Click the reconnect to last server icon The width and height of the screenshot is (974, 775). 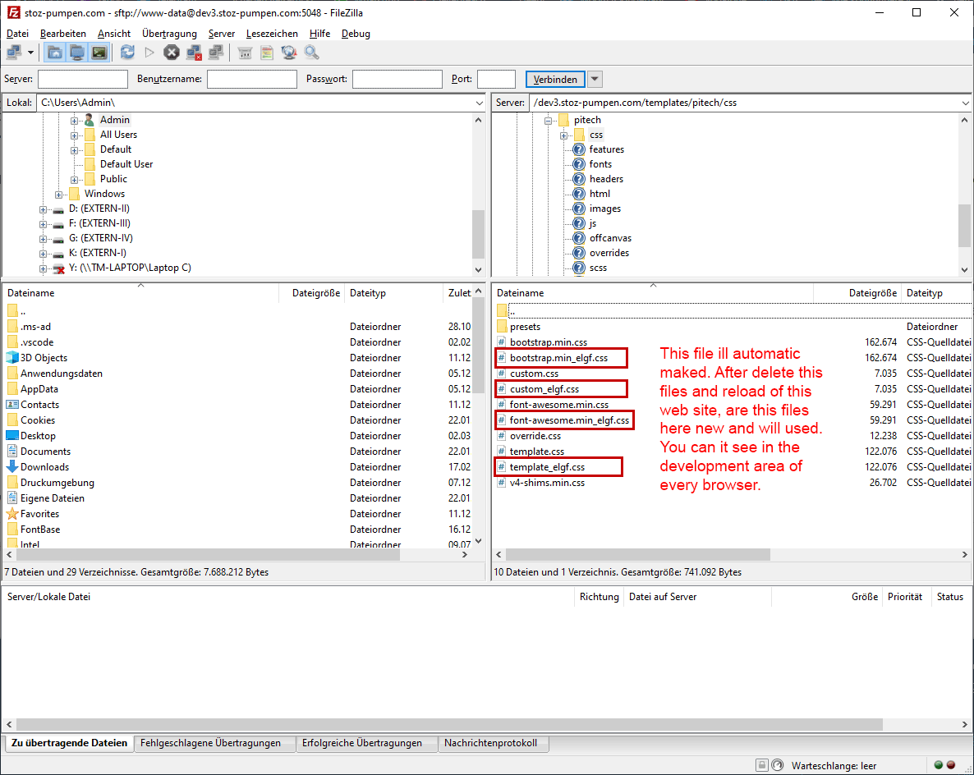(216, 53)
